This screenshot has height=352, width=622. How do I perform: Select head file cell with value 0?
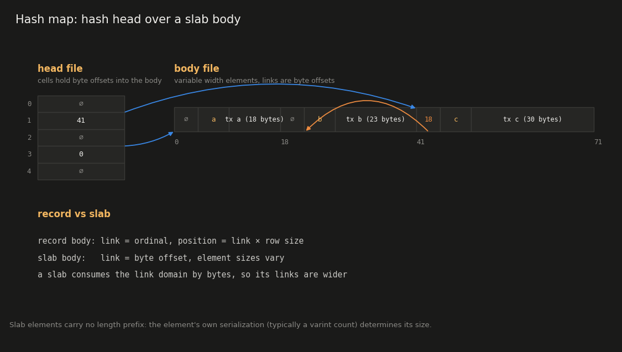(81, 155)
